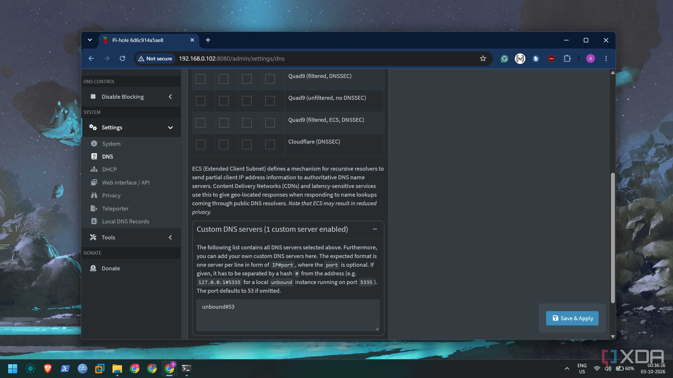Image resolution: width=673 pixels, height=378 pixels.
Task: Open the Windows Start menu
Action: (x=13, y=369)
